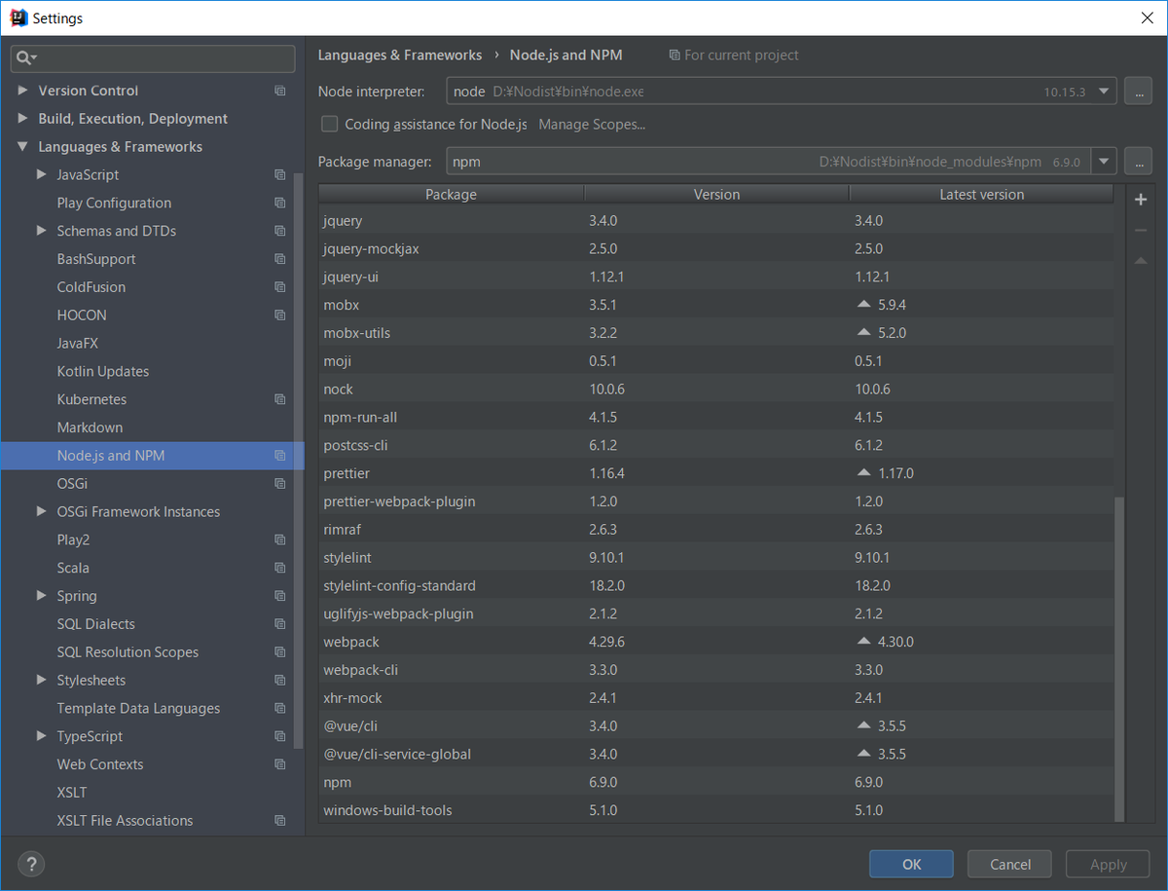
Task: Click the OK button
Action: tap(911, 864)
